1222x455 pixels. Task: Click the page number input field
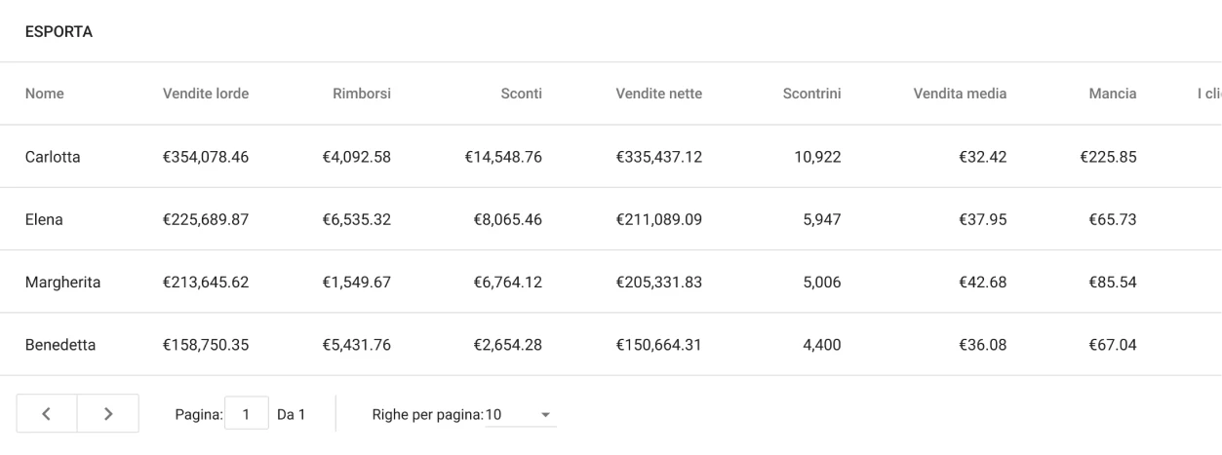[x=247, y=414]
